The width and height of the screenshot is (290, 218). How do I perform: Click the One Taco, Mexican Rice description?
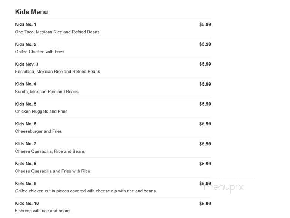click(x=57, y=32)
